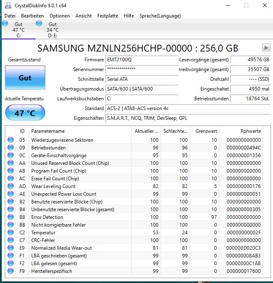
Task: Click the Parametername column header
Action: (80, 131)
